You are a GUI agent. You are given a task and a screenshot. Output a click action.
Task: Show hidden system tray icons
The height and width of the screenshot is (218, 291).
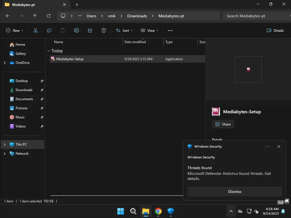click(231, 211)
